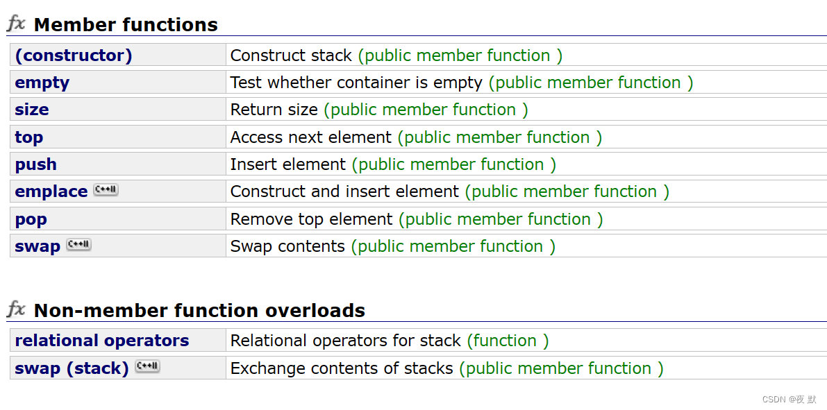Image resolution: width=827 pixels, height=410 pixels.
Task: Click the Member functions heading
Action: [x=126, y=25]
